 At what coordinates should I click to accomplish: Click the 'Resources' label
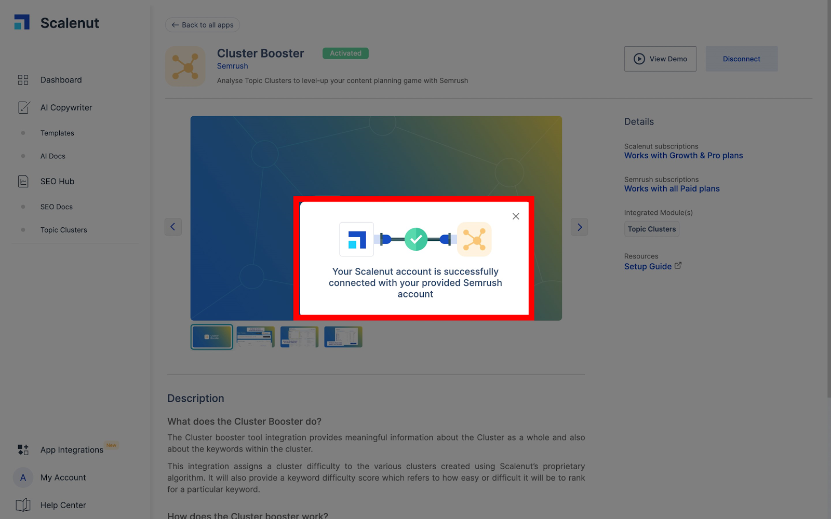pyautogui.click(x=641, y=256)
